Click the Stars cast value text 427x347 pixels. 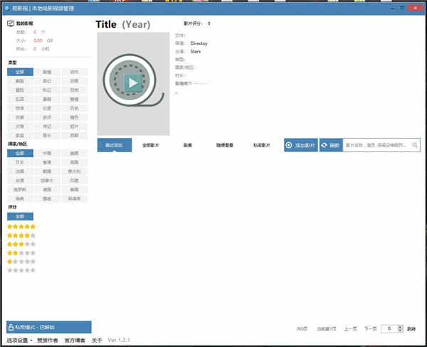click(196, 51)
